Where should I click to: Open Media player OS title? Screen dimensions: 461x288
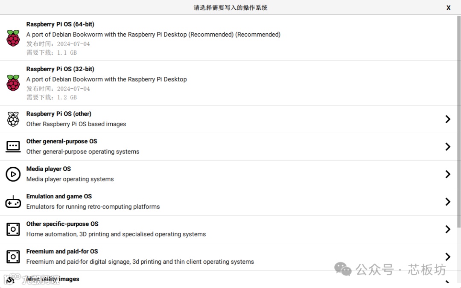coord(49,169)
